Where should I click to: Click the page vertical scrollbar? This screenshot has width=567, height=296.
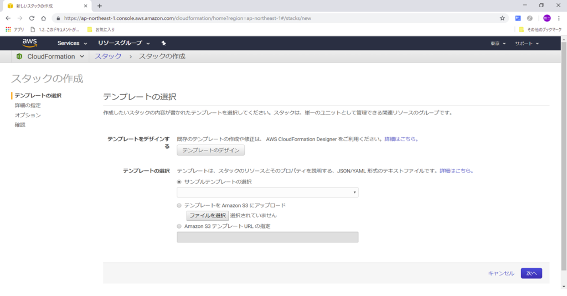pos(564,156)
